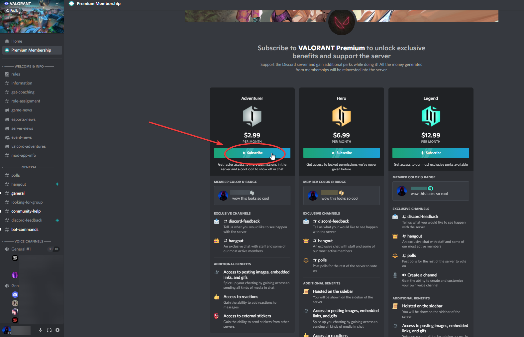Click scroll icon beside Legend Hoisted on the sidebar
This screenshot has width=524, height=337.
click(x=395, y=306)
